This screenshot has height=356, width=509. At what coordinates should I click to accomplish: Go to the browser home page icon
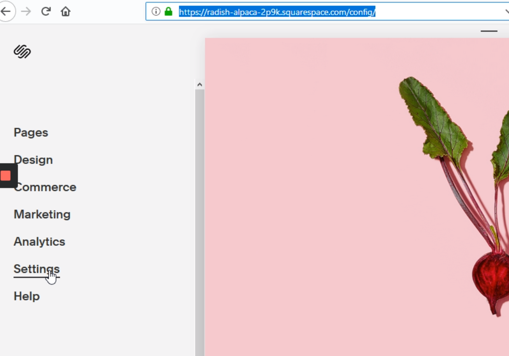point(66,11)
